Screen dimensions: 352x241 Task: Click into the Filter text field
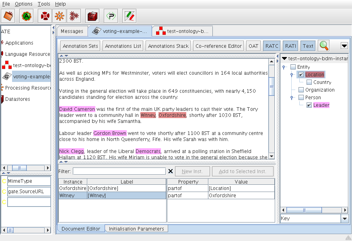coord(119,172)
